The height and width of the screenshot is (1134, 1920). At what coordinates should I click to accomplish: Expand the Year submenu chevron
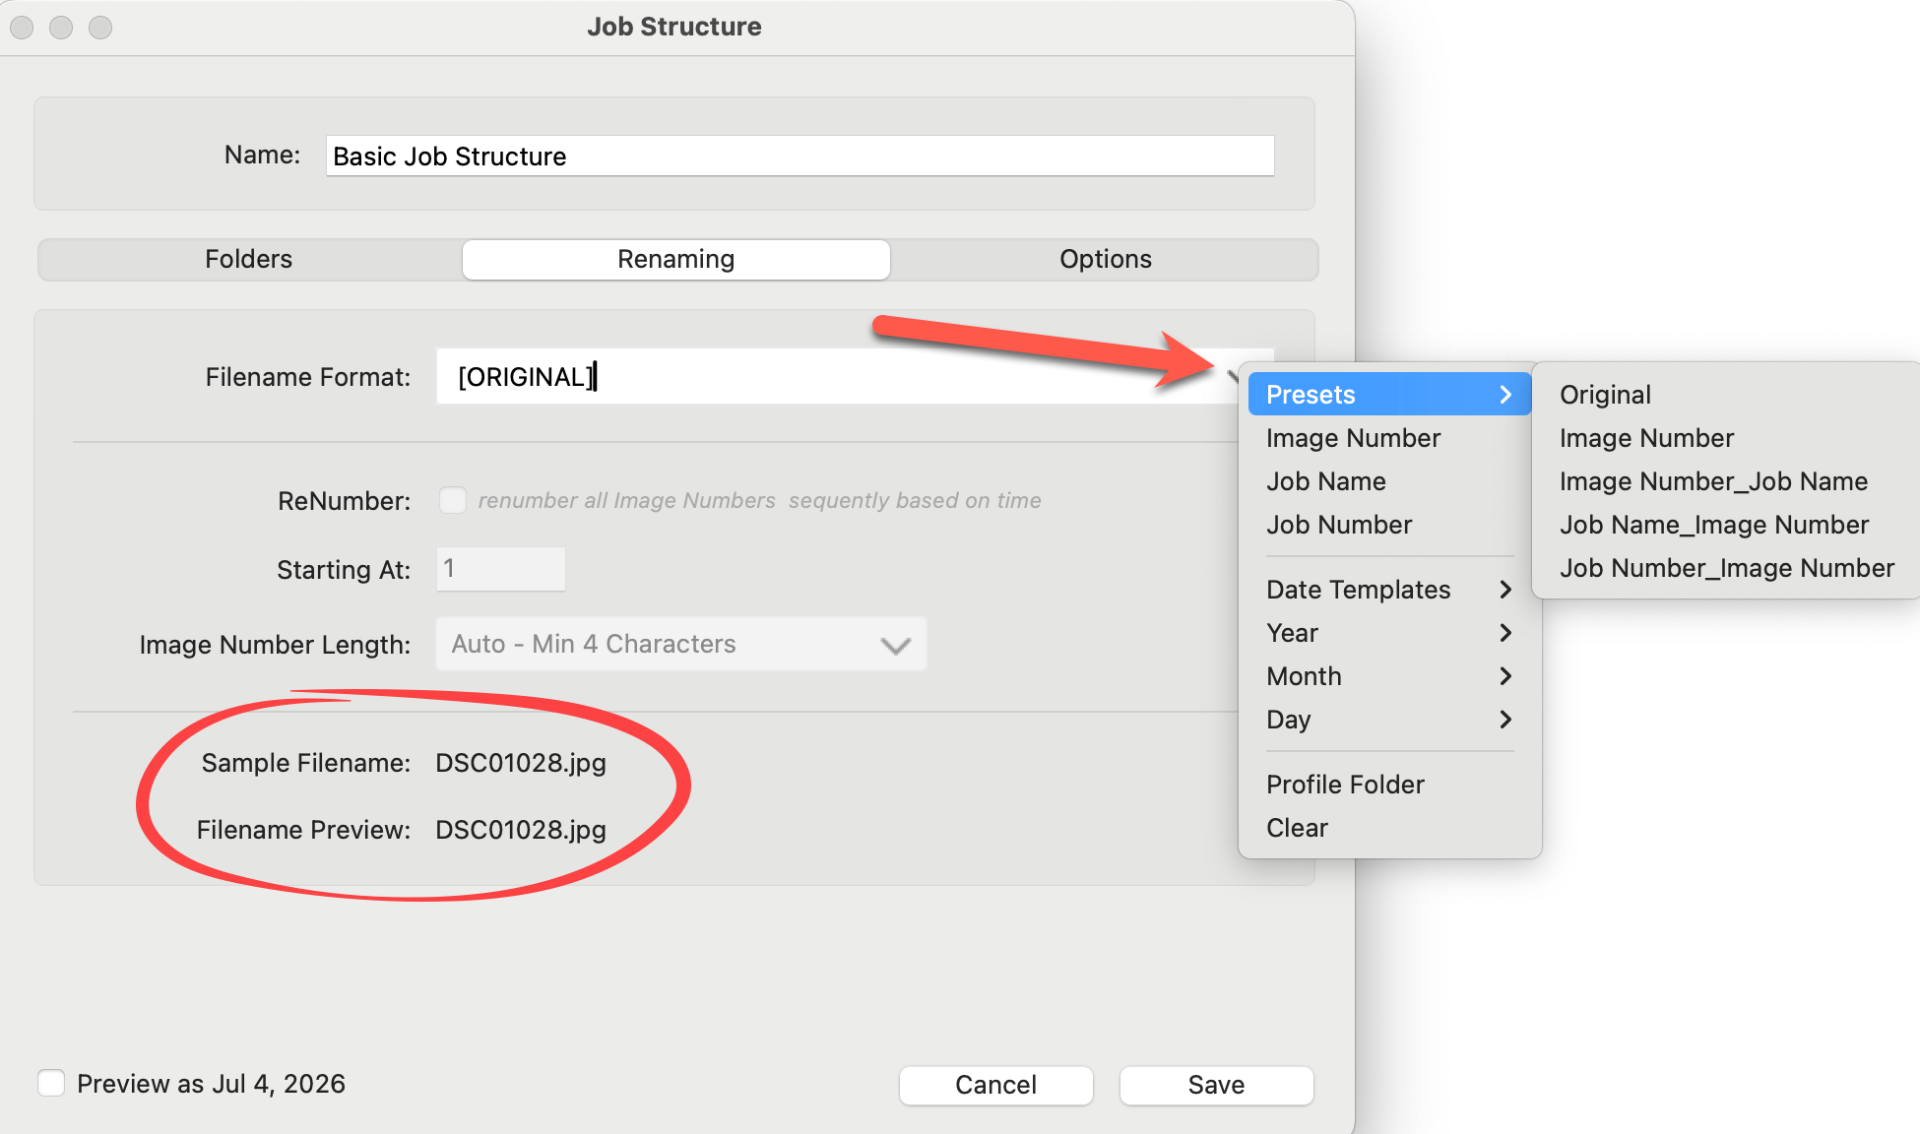[1504, 633]
